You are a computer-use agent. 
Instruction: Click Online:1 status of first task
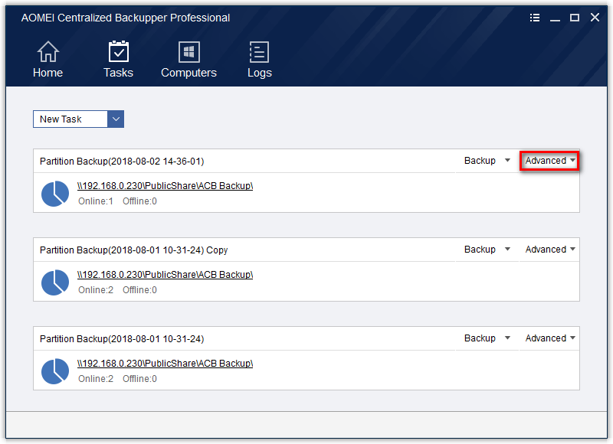95,201
